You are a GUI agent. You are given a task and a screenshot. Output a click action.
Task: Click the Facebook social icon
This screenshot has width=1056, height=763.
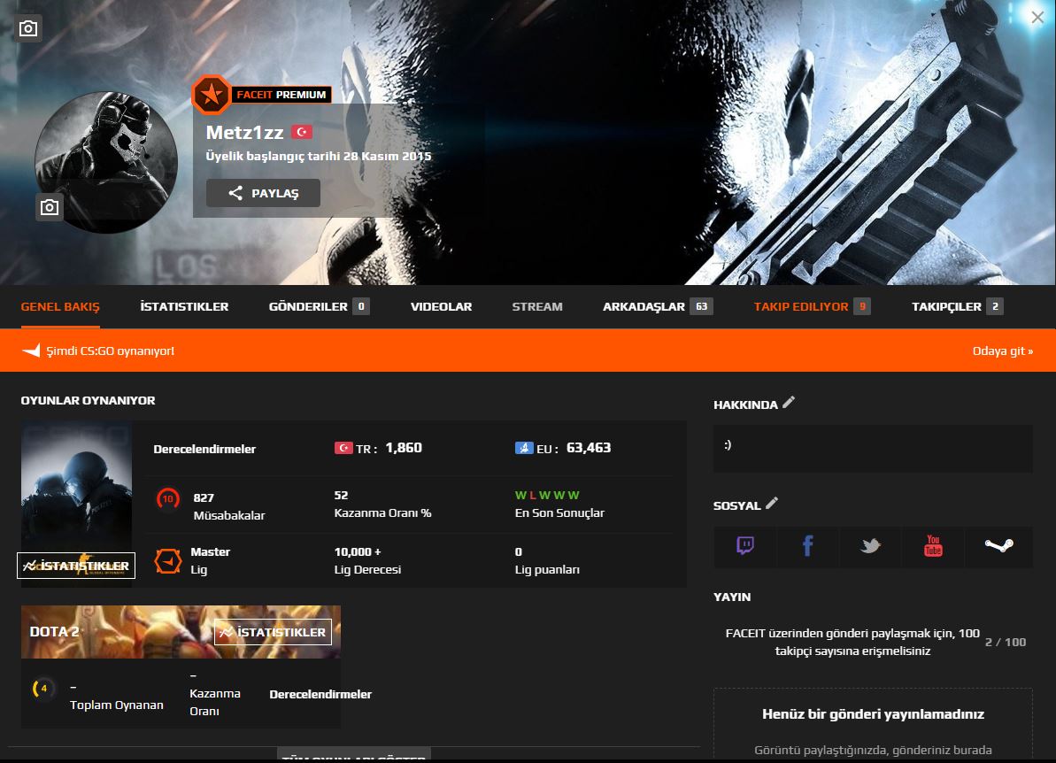click(807, 545)
